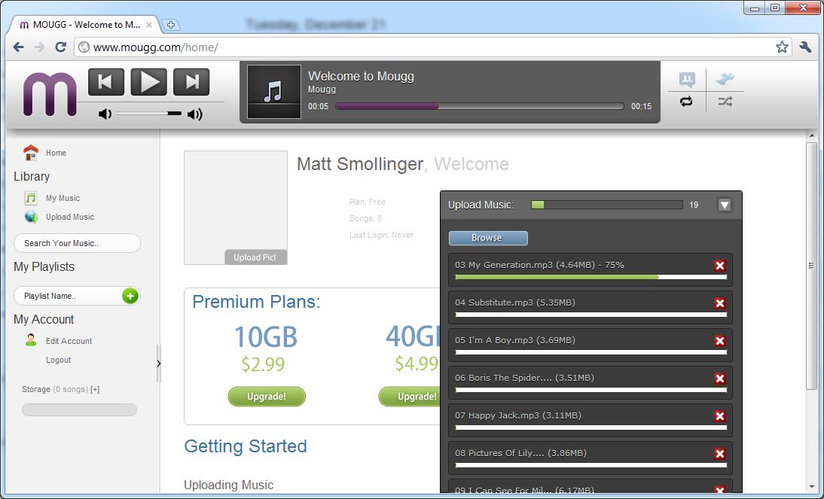
Task: Click scrollbar down arrow
Action: 812,488
